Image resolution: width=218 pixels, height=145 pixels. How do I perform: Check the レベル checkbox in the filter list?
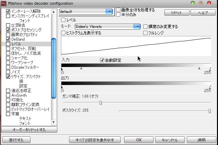coord(8,44)
